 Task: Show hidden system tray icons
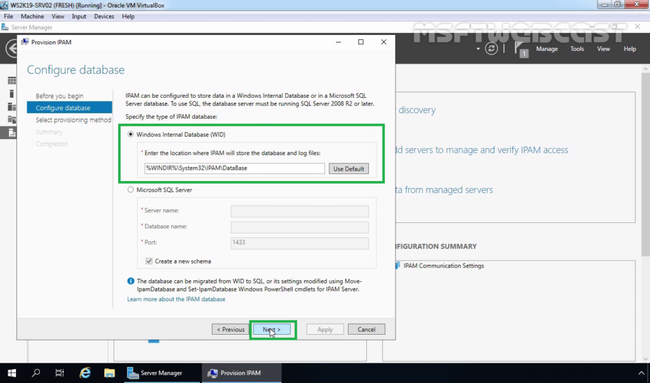(641, 373)
